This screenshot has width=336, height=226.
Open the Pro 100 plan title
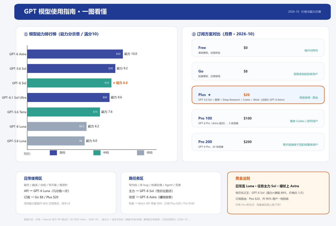pyautogui.click(x=205, y=118)
